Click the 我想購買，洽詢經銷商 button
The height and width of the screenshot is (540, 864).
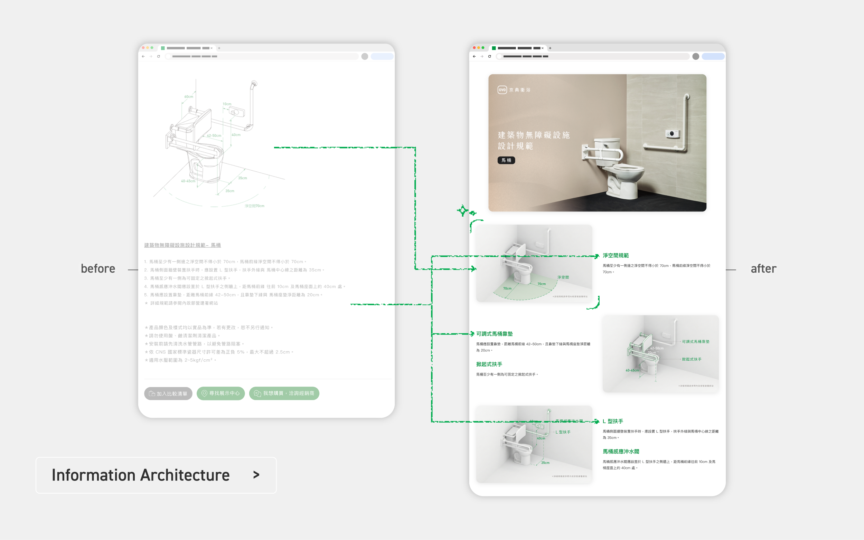point(284,394)
